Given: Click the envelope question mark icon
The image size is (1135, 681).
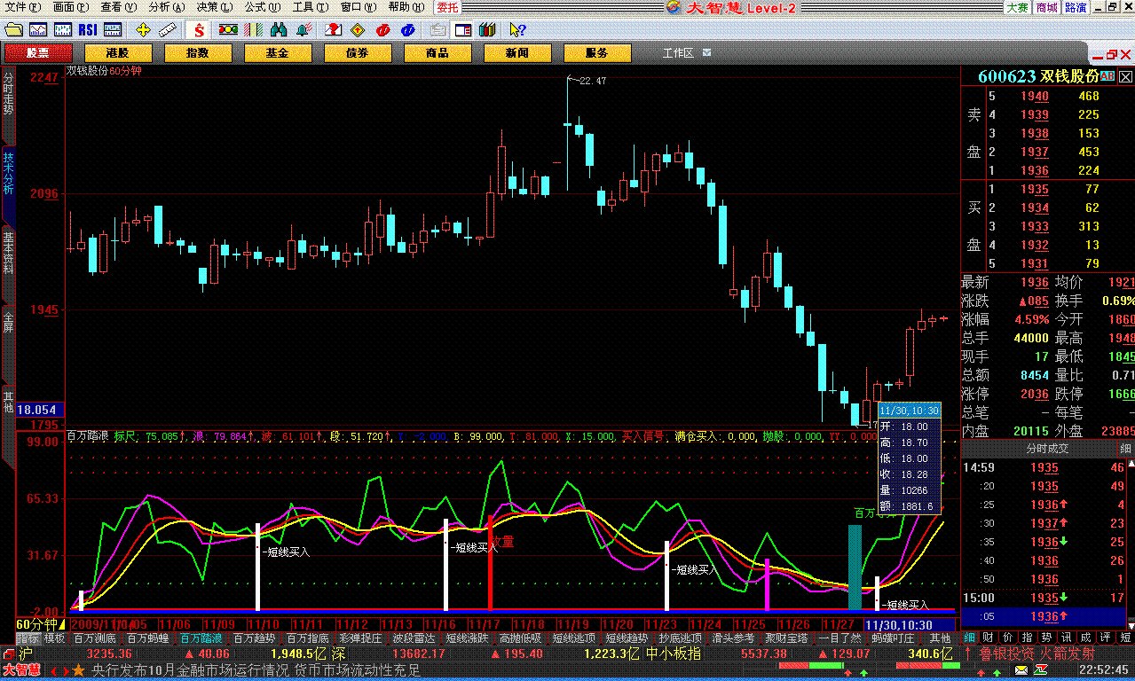Looking at the screenshot, I should tap(334, 29).
